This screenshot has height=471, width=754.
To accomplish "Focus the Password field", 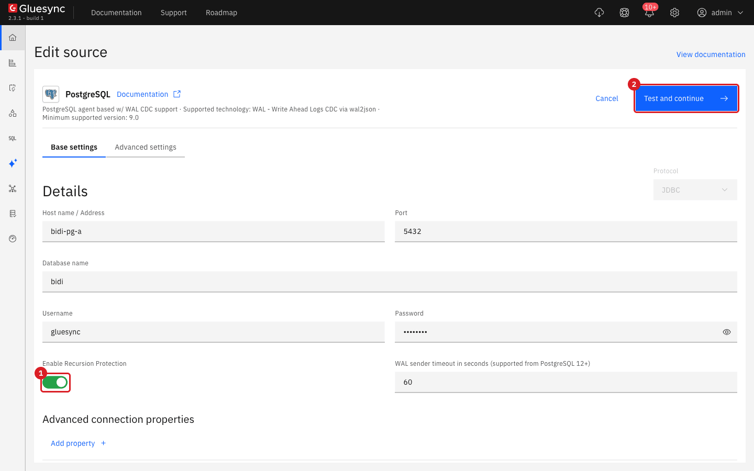I will (x=566, y=332).
